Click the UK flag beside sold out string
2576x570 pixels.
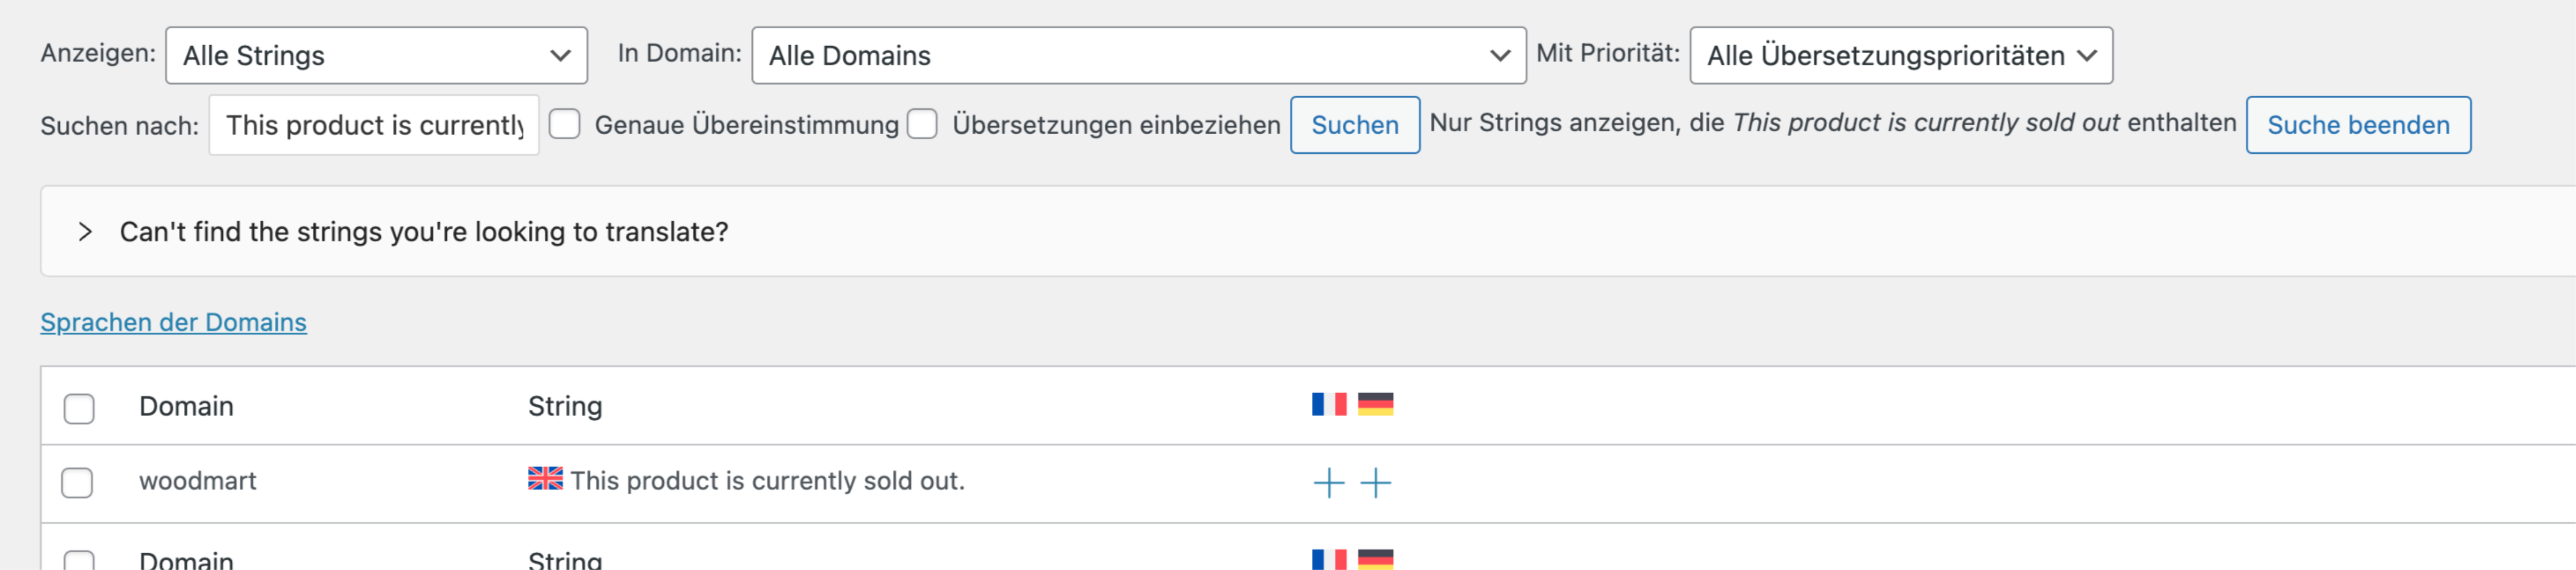point(545,478)
